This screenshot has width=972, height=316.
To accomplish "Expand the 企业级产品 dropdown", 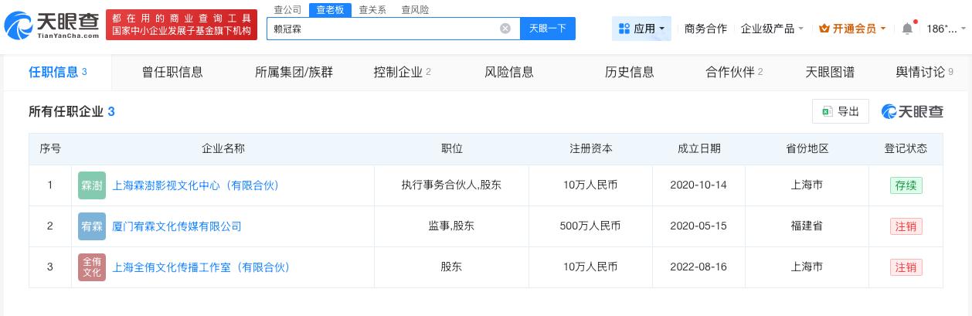I will click(x=772, y=29).
